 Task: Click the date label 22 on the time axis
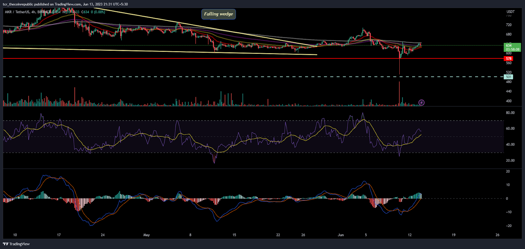click(278, 235)
